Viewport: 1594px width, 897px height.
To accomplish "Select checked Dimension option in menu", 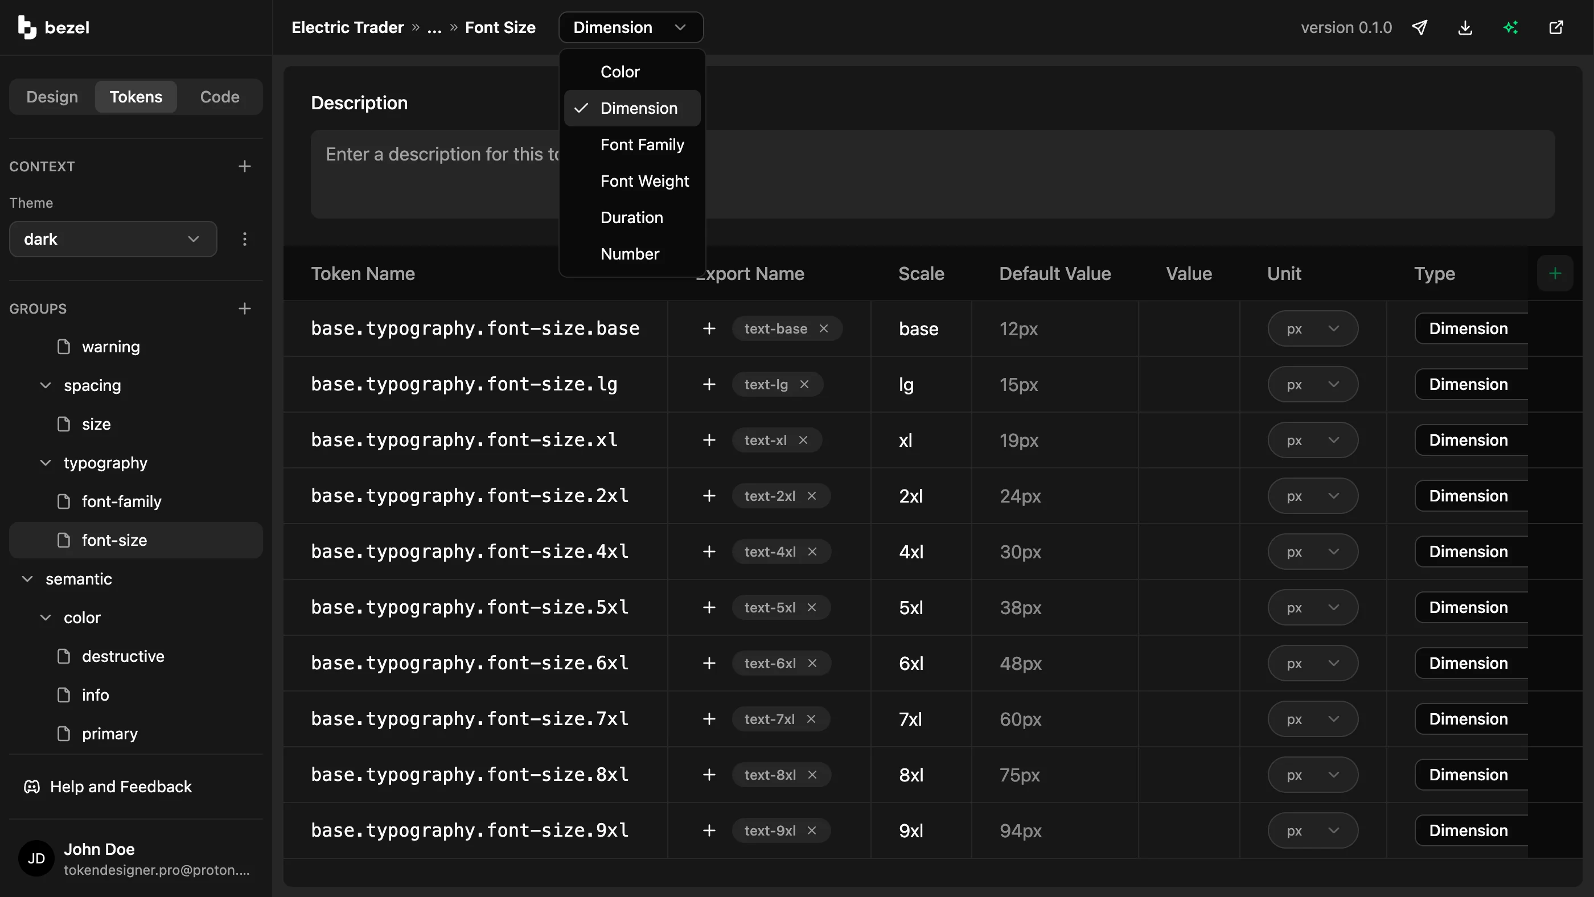I will point(632,108).
